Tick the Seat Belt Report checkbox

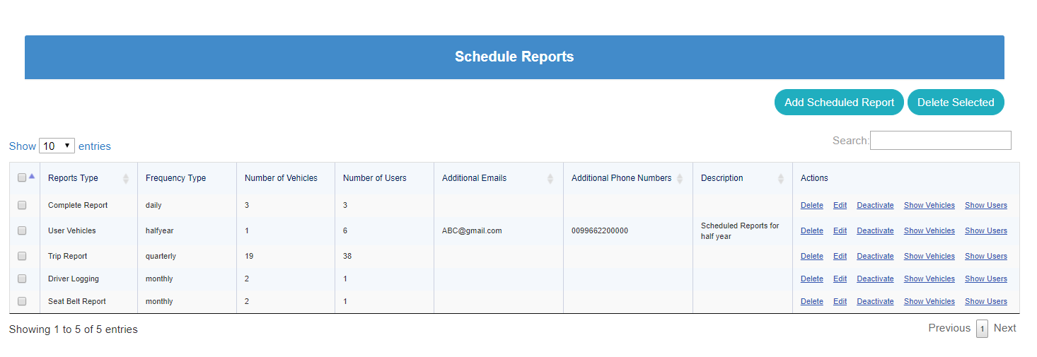[22, 301]
